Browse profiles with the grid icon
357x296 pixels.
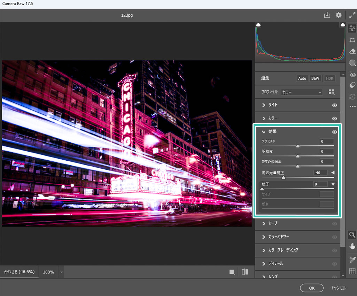[x=331, y=92]
